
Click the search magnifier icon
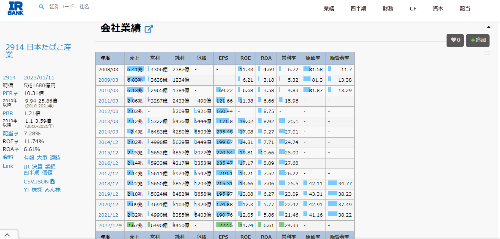tap(41, 7)
